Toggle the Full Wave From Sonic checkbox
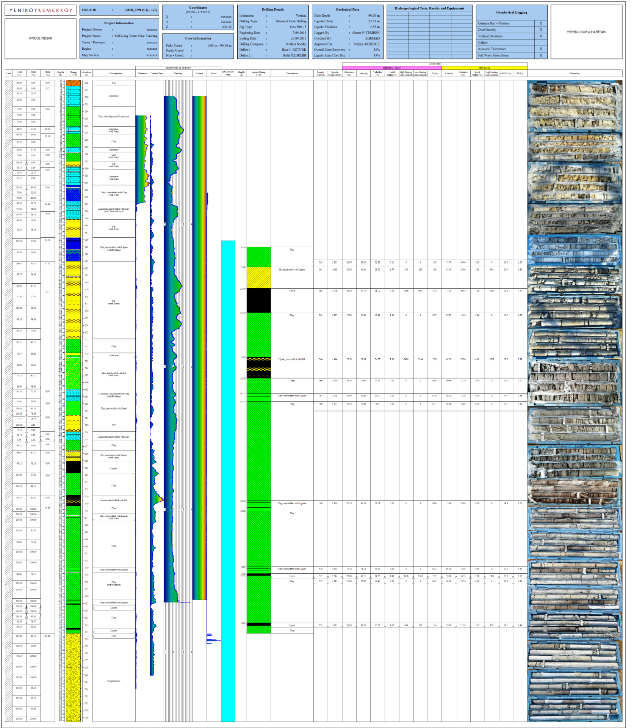The height and width of the screenshot is (728, 634). (540, 55)
